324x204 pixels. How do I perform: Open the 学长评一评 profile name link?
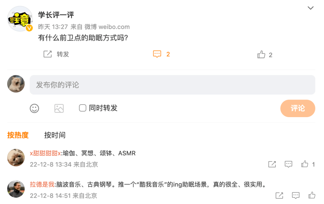click(56, 15)
